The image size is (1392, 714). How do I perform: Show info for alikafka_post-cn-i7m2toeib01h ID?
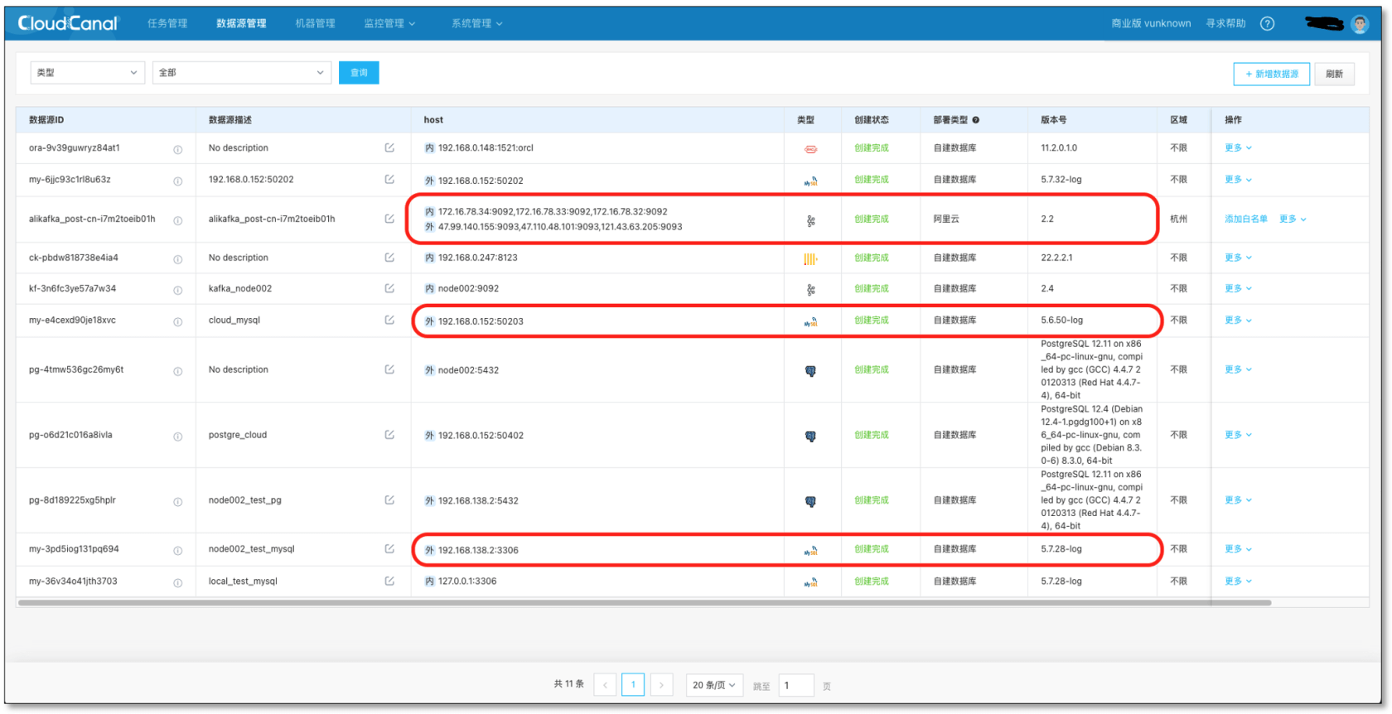(x=177, y=220)
